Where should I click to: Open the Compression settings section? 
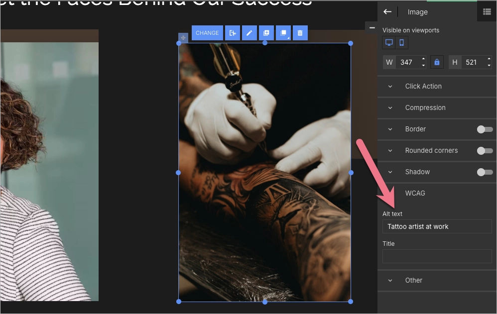coord(425,107)
